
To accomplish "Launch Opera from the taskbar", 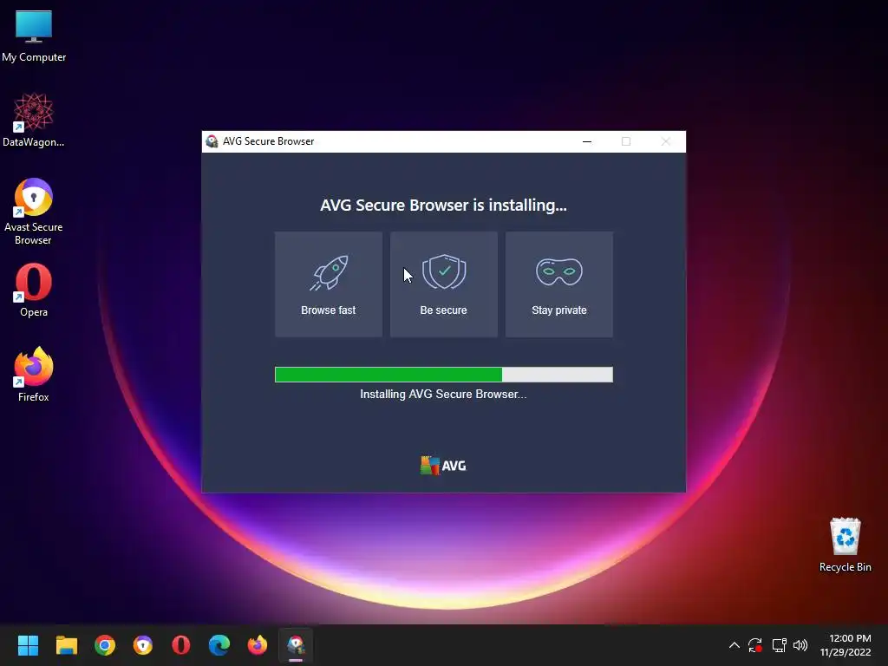I will pyautogui.click(x=181, y=645).
